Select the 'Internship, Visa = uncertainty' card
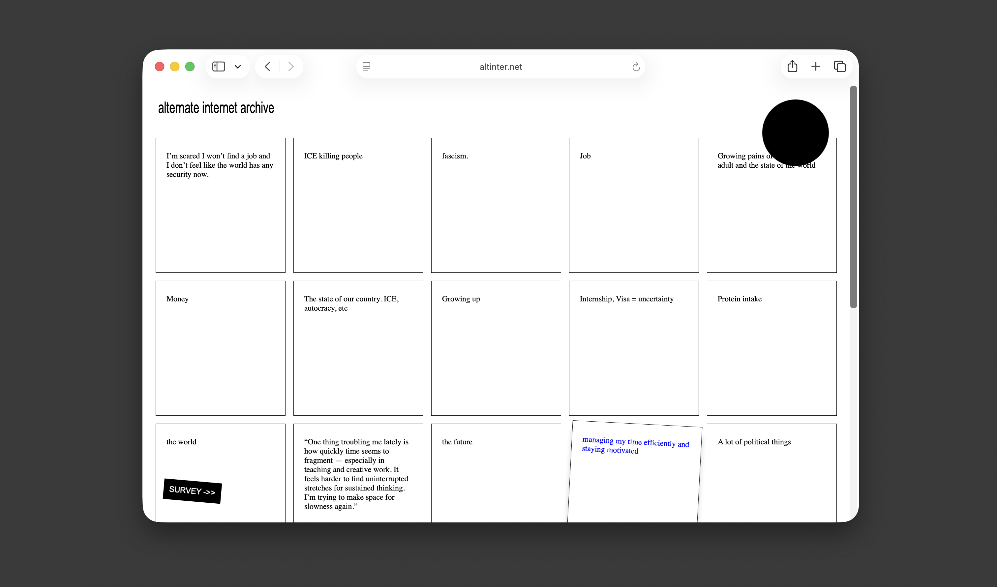Screen dimensions: 997x587 click(634, 348)
